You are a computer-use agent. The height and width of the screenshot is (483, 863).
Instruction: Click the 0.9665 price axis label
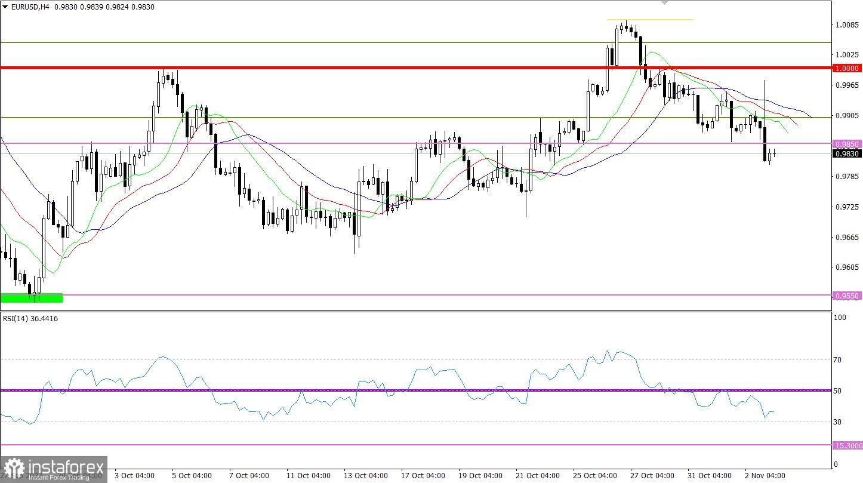[847, 238]
